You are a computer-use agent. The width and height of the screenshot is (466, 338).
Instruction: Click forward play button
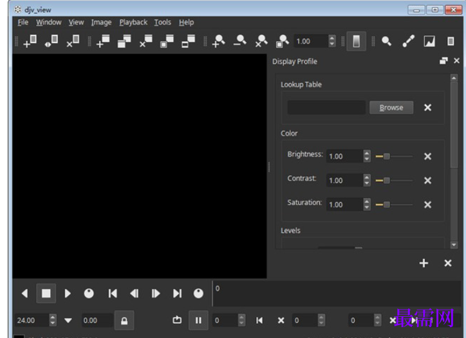68,294
